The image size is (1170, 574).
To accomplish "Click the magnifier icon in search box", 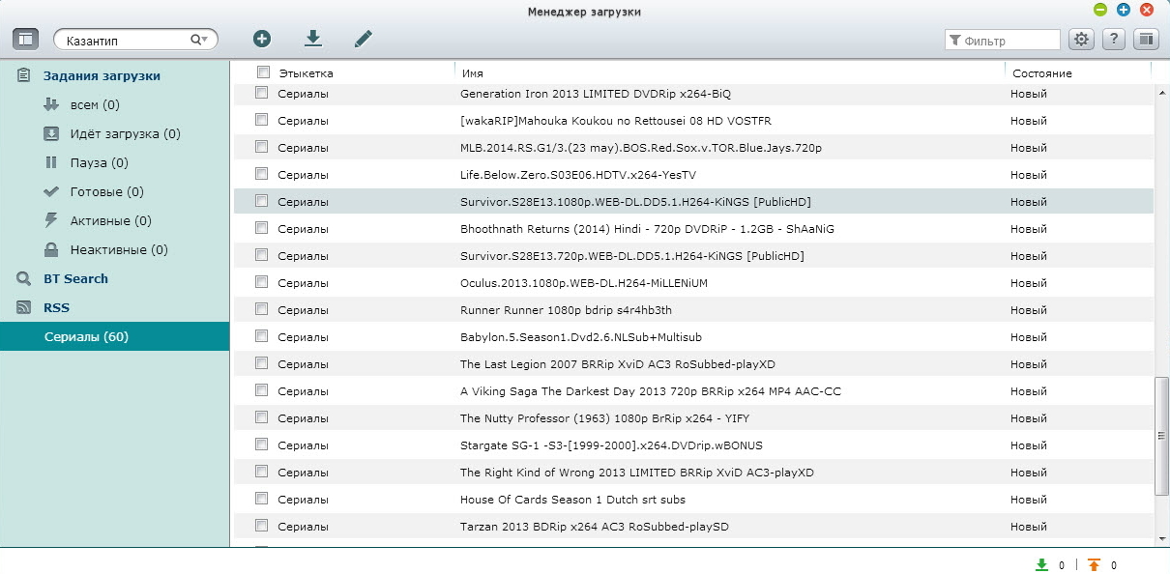I will tap(195, 40).
